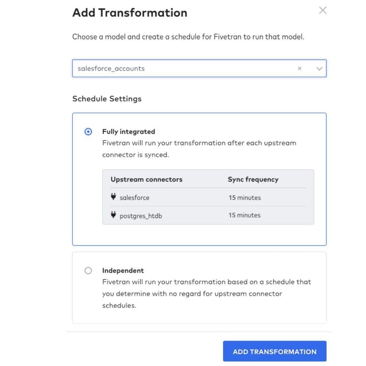Click the plug icon beside postgres_htdb
This screenshot has height=366, width=366.
pyautogui.click(x=114, y=215)
